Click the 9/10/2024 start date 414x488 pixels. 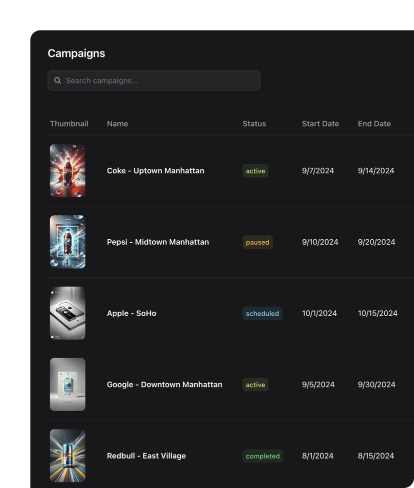click(320, 242)
